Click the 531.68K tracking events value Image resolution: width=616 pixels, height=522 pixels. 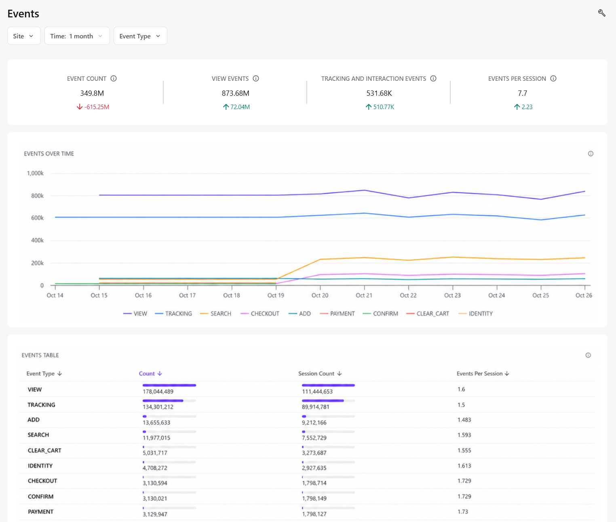379,93
